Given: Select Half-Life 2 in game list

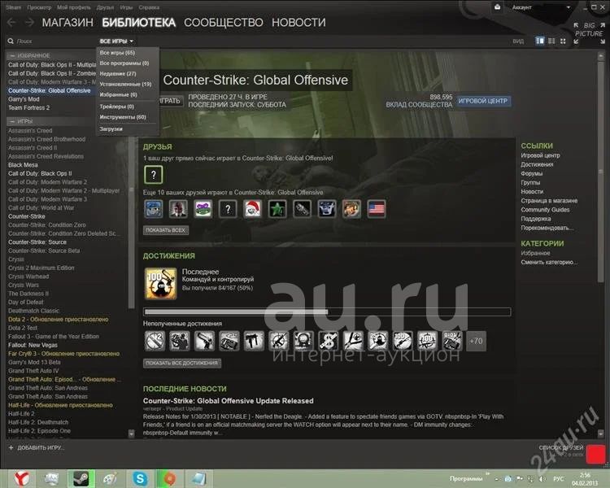Looking at the screenshot, I should point(21,414).
